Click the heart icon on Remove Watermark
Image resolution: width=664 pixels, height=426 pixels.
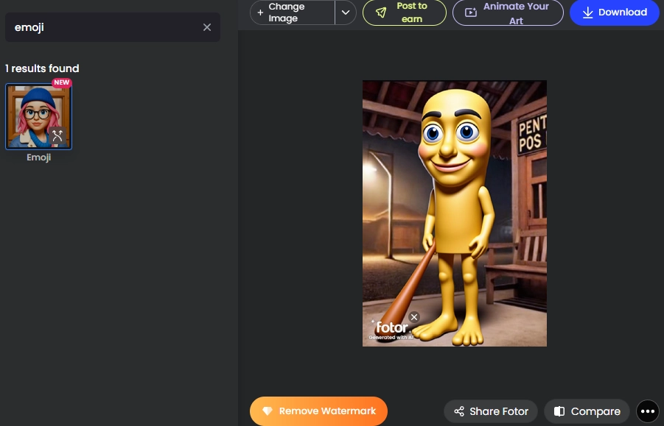268,411
